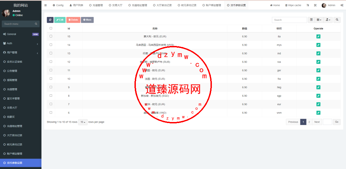Switch to the 交易大厅 tab
The height and width of the screenshot is (169, 346).
[116, 5]
